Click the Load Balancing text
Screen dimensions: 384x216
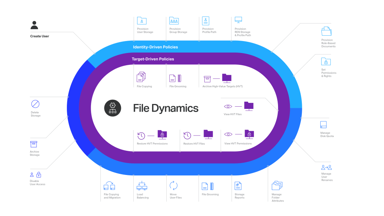point(143,196)
